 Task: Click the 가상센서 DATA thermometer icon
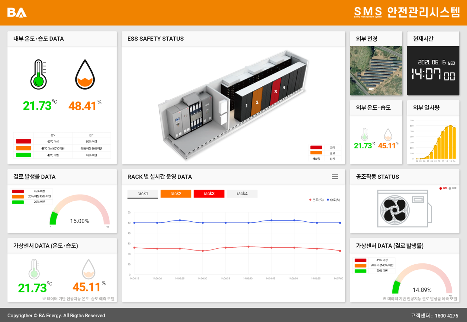35,269
